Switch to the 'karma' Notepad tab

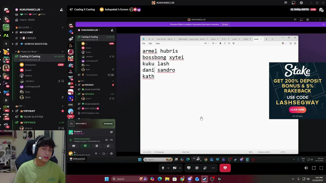click(202, 39)
